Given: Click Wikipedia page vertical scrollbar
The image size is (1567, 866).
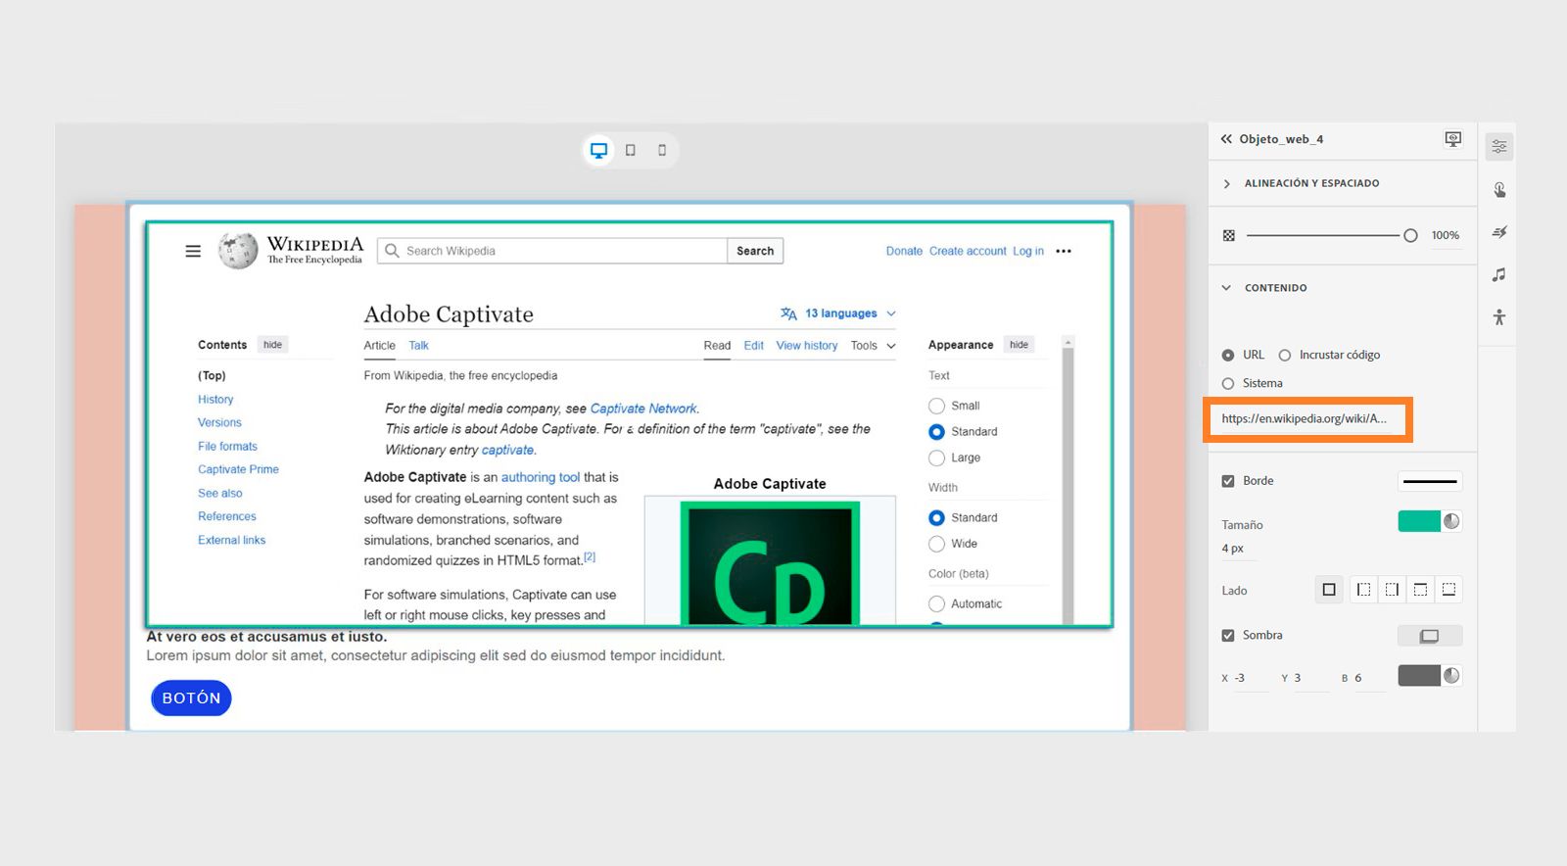Looking at the screenshot, I should pyautogui.click(x=1068, y=480).
